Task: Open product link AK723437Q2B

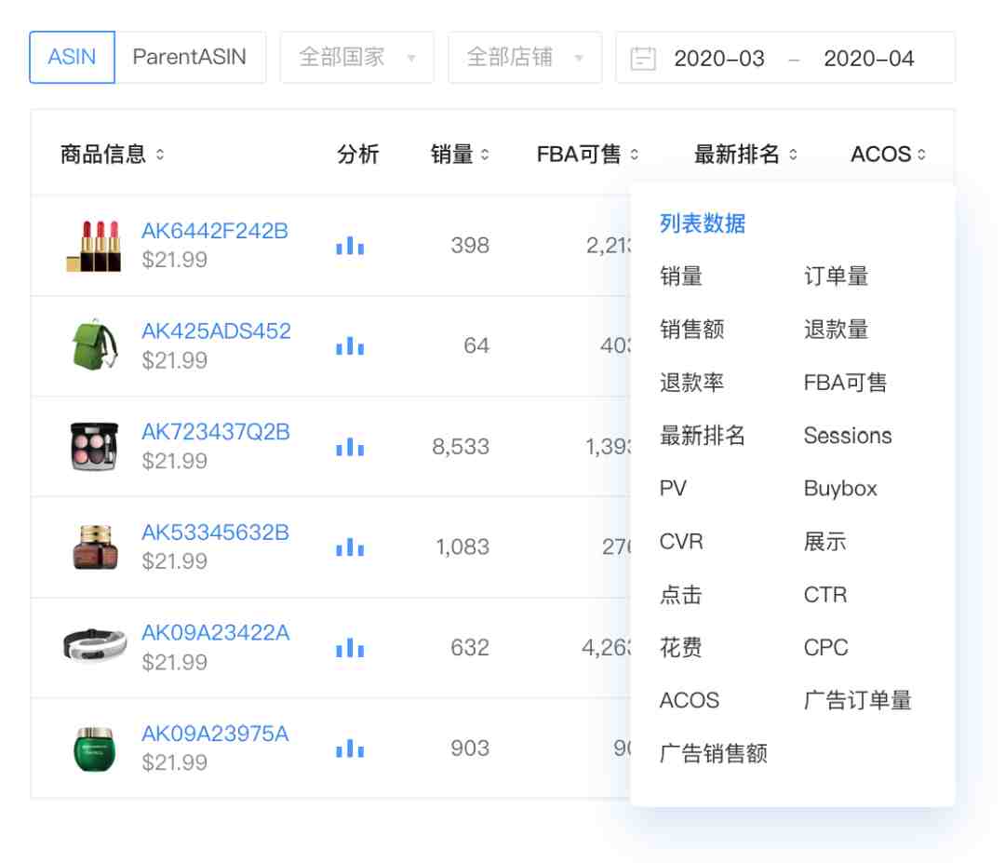Action: coord(215,432)
